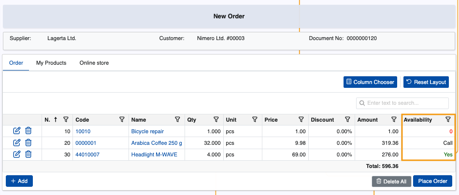This screenshot has height=195, width=459.
Task: Click the Reset Layout button
Action: (426, 82)
